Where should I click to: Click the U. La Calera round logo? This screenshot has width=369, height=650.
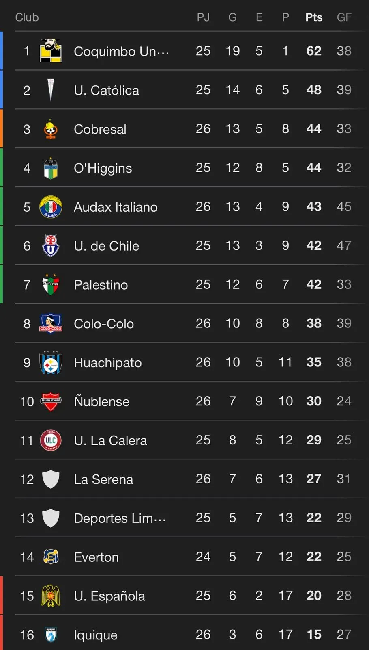[51, 440]
